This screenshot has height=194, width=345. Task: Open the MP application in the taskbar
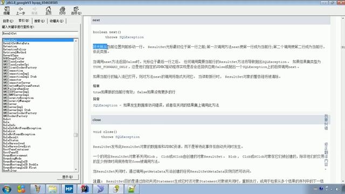click(x=68, y=189)
